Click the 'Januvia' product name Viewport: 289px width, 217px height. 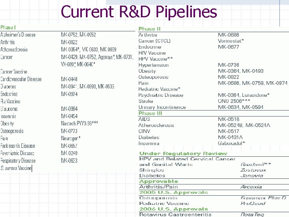tap(252, 176)
